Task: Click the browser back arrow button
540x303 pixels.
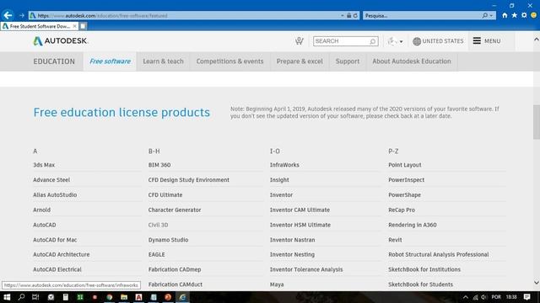Action: 8,15
